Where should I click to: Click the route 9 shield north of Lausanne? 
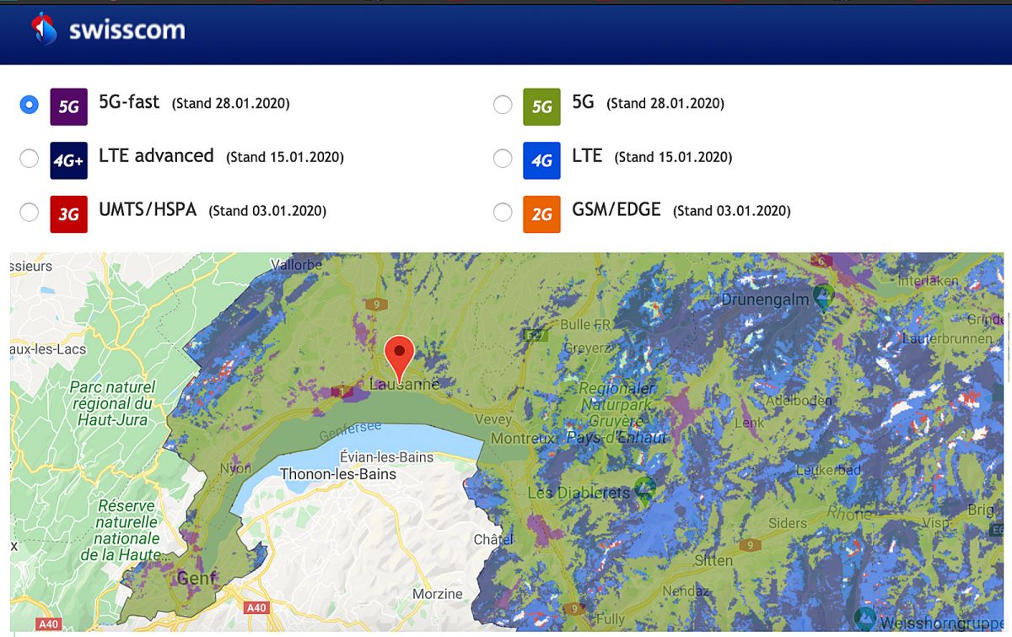coord(375,304)
